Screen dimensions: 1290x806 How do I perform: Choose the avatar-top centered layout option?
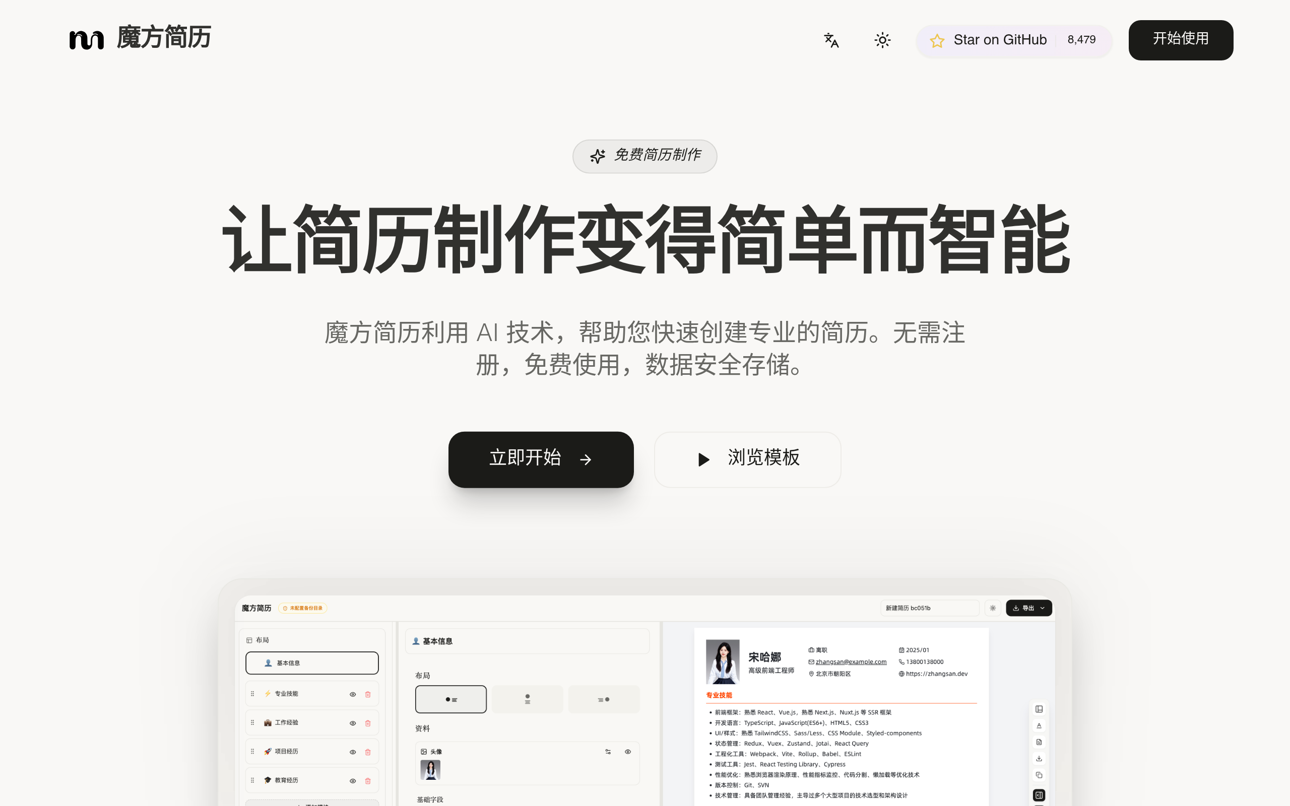(527, 699)
